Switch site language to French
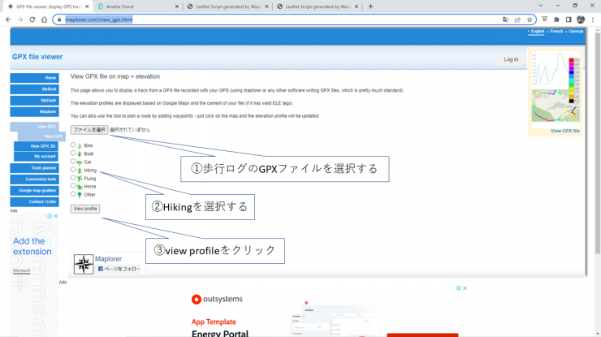The image size is (601, 337). click(x=556, y=31)
